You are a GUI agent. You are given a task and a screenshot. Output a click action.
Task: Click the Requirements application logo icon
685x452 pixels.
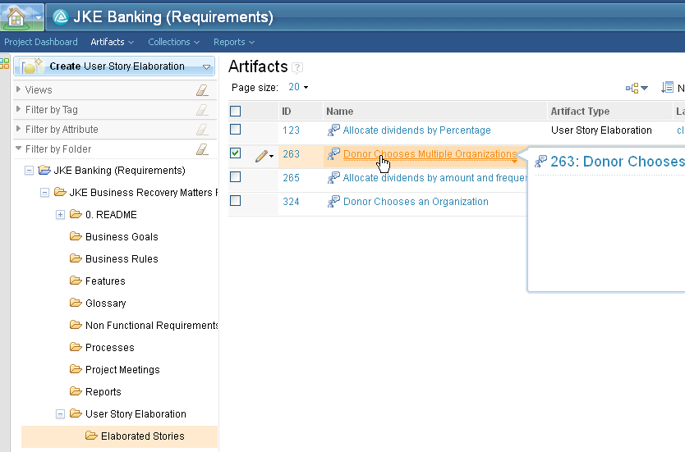60,17
